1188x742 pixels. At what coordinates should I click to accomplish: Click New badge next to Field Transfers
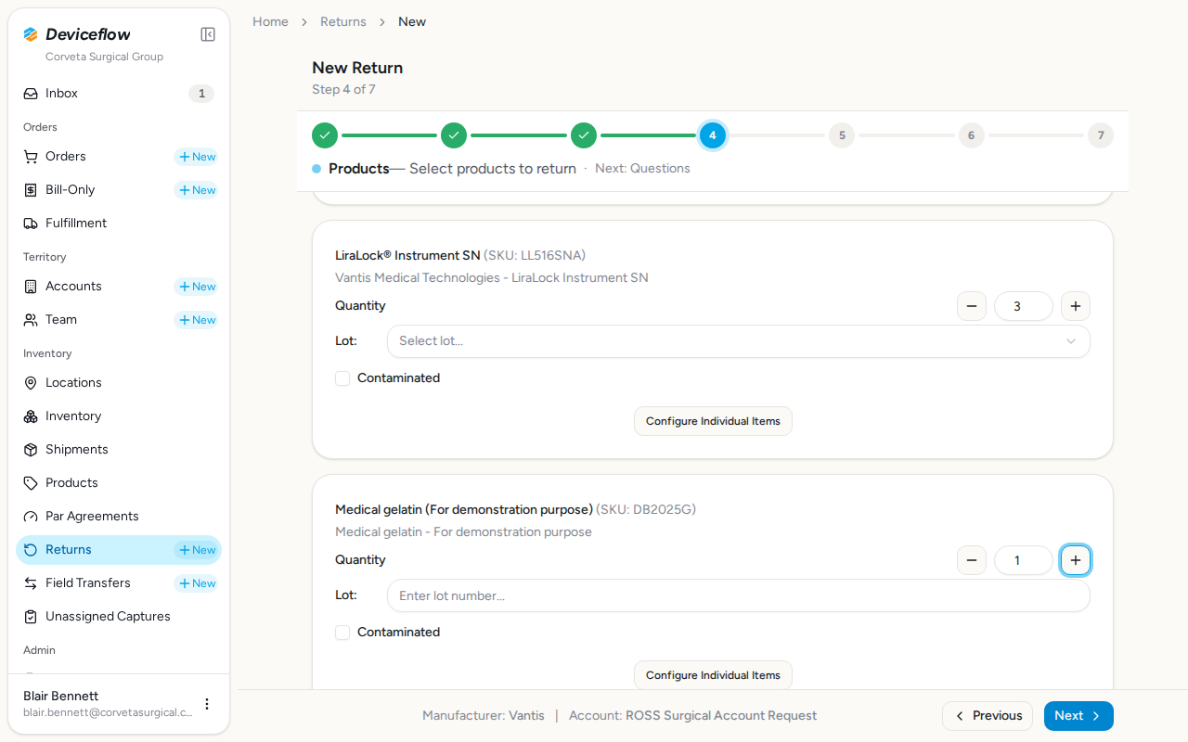pyautogui.click(x=197, y=583)
